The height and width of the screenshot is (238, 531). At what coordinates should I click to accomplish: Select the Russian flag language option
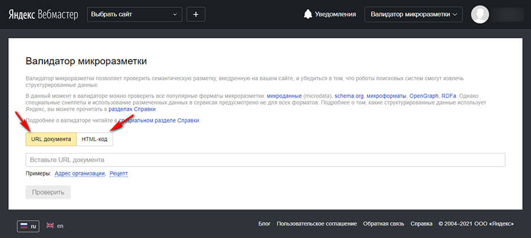coord(28,226)
